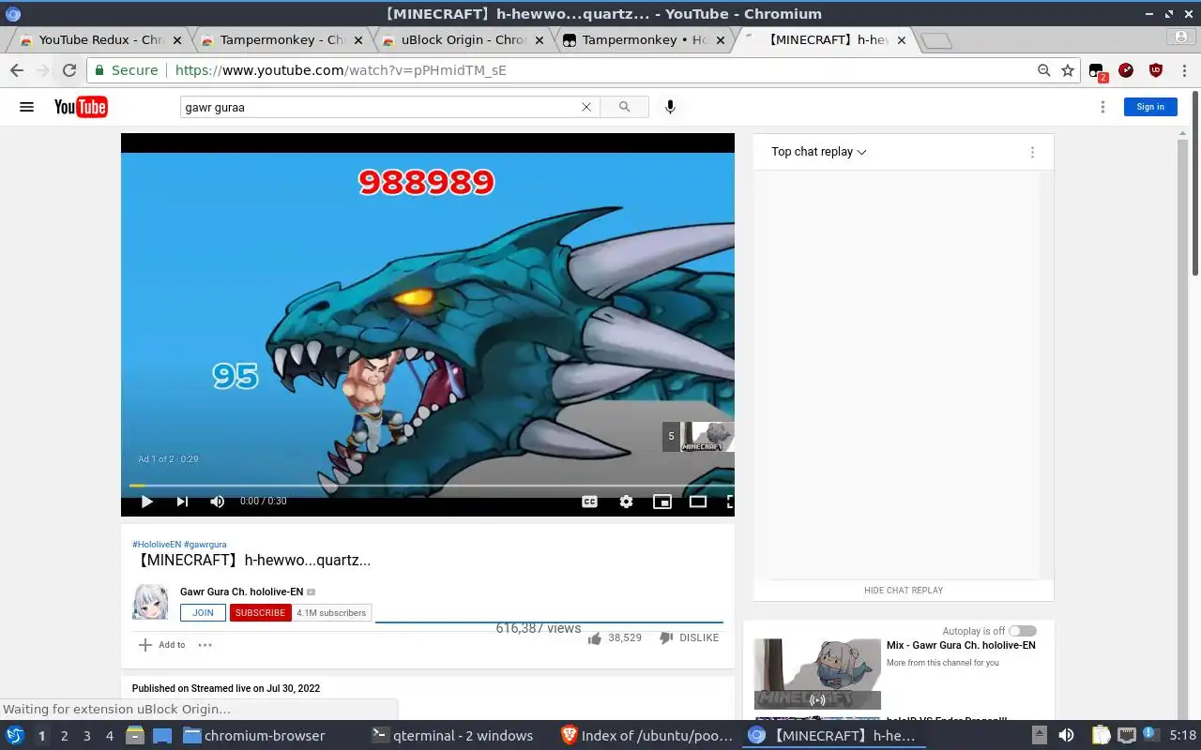1201x750 pixels.
Task: Bookmark this page with star
Action: (x=1068, y=70)
